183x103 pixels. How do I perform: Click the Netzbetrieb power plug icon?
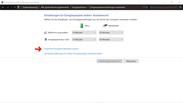(105, 26)
